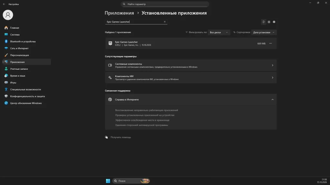
Task: Open Специальные возможности settings
Action: (27, 89)
